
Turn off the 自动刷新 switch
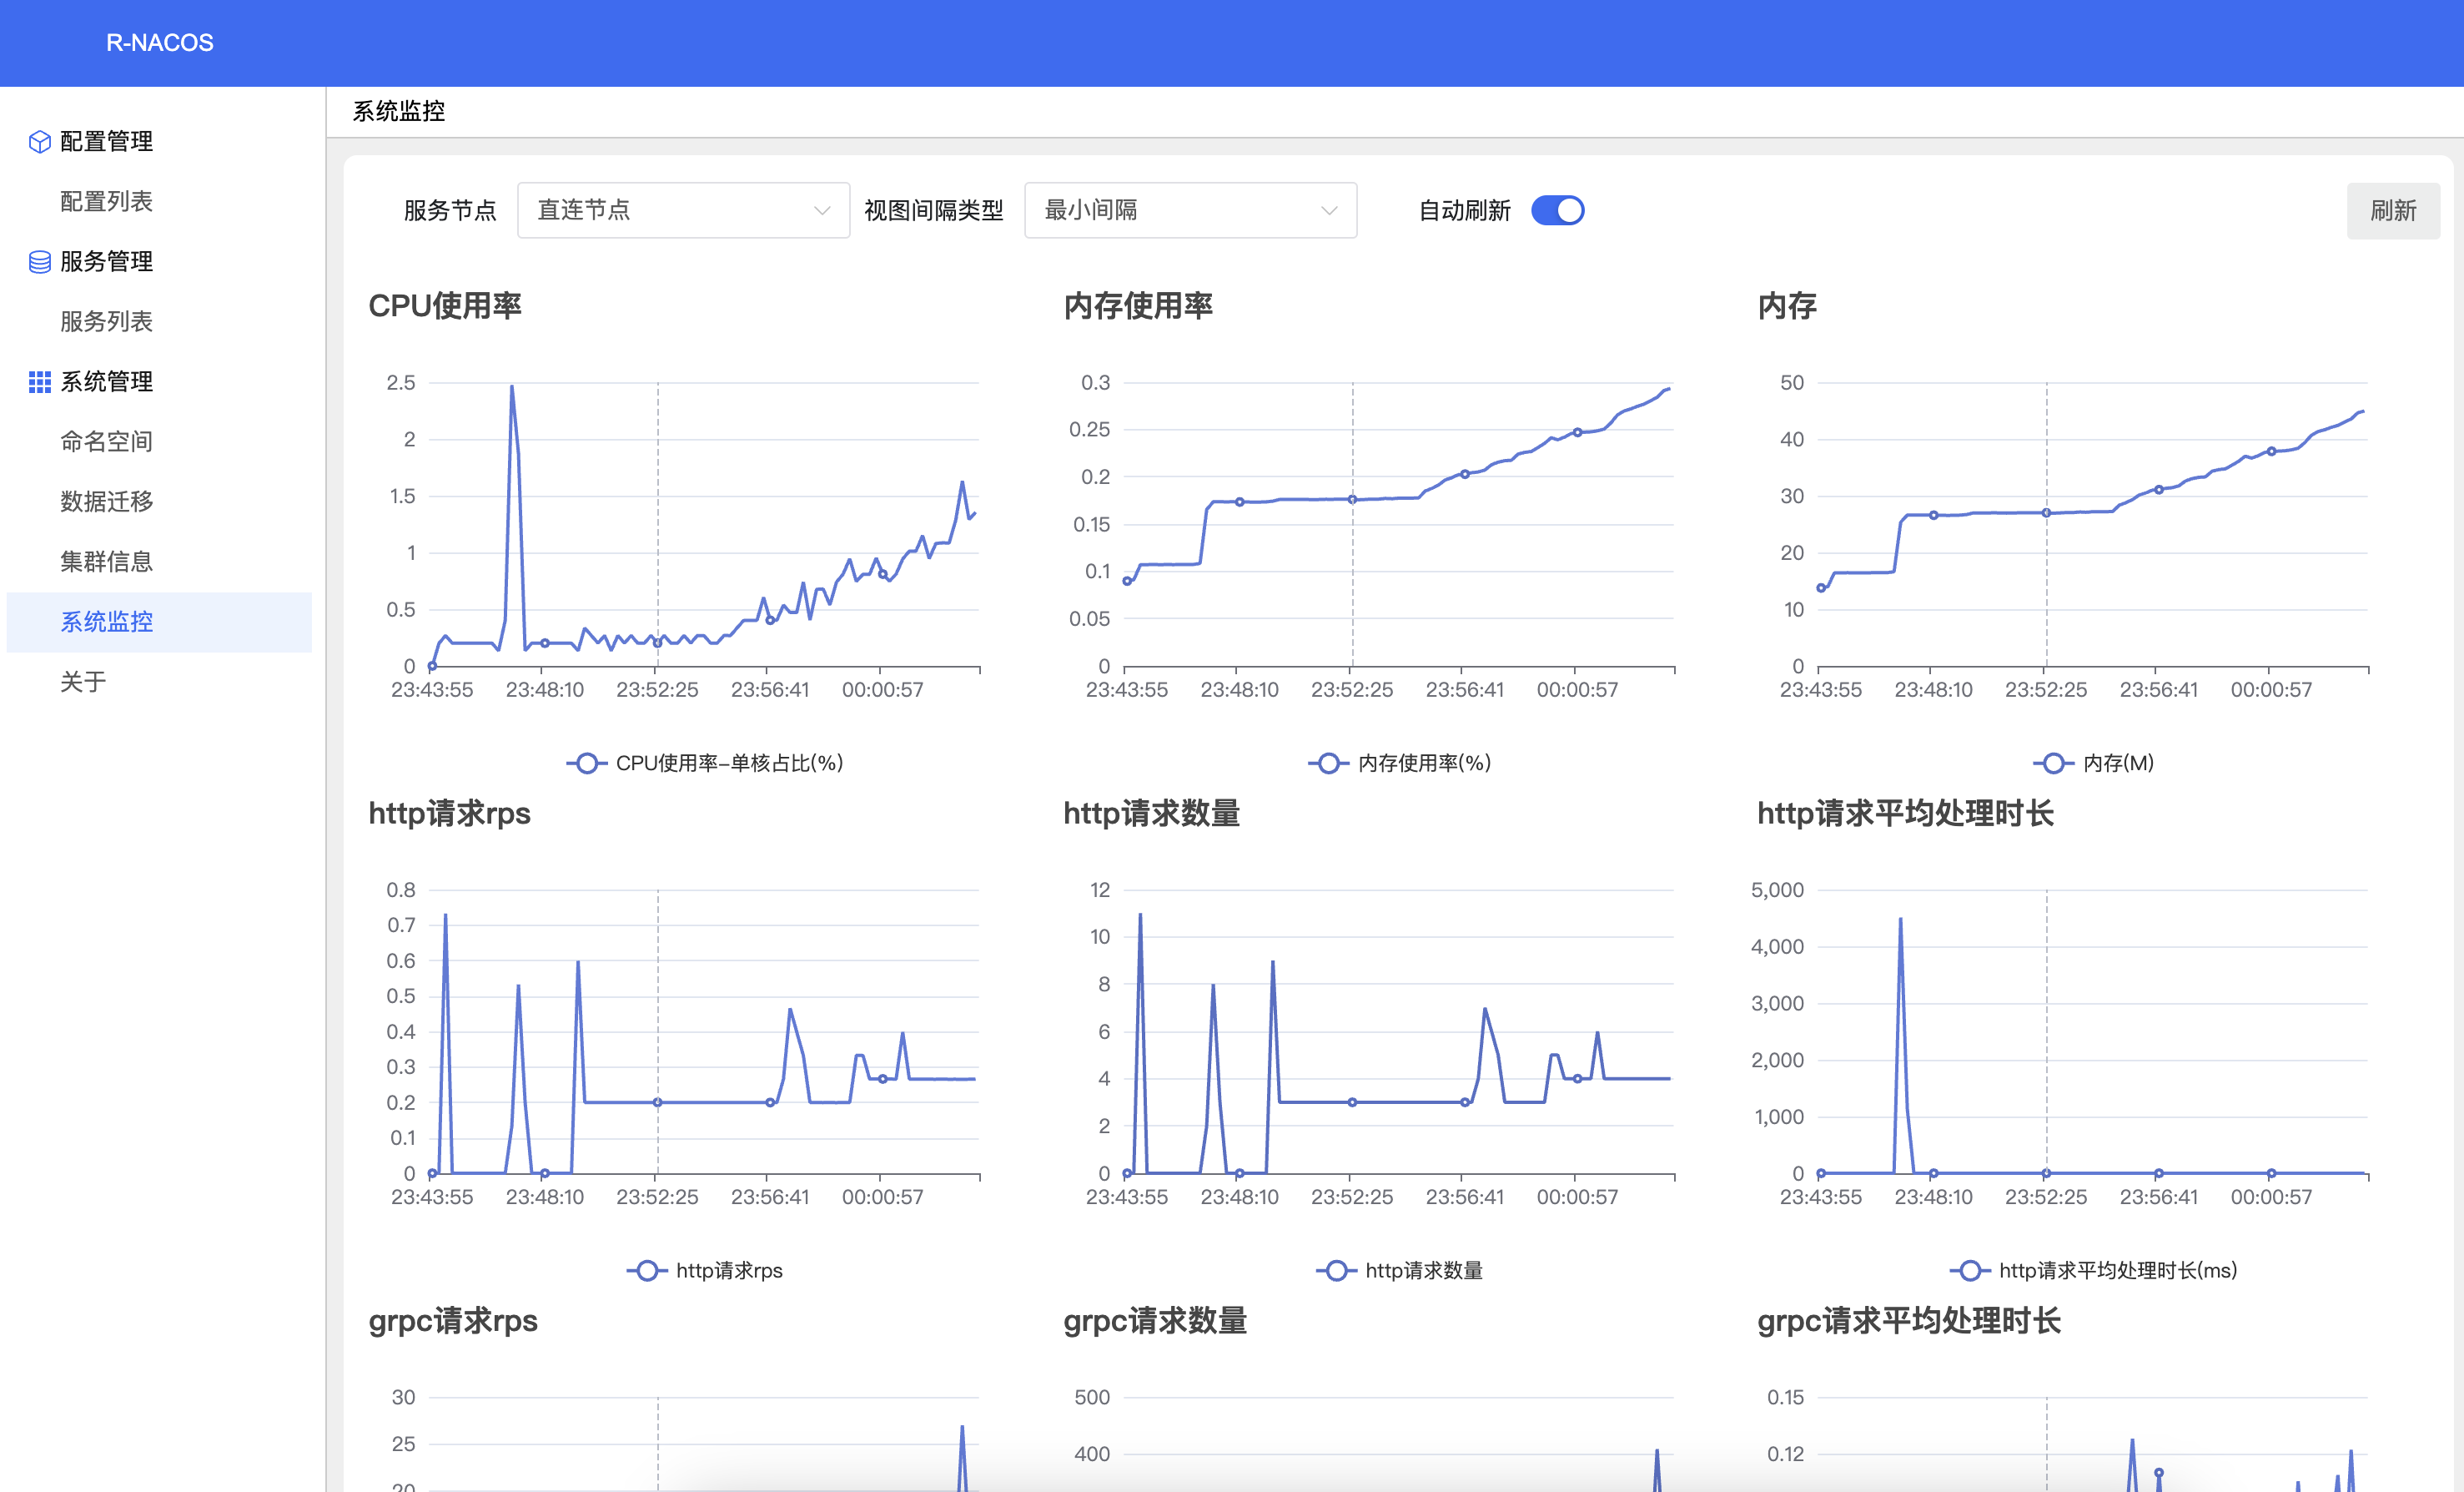(1557, 211)
